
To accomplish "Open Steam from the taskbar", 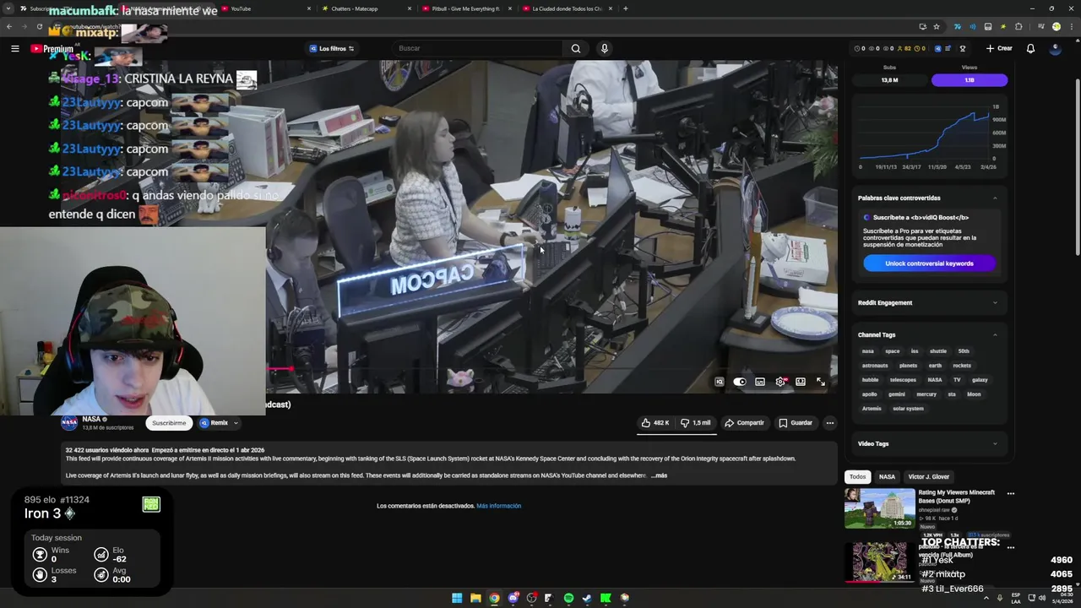I will pyautogui.click(x=587, y=598).
